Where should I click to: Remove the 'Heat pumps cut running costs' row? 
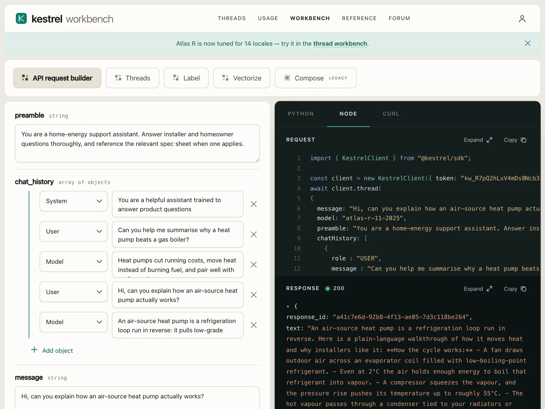(x=254, y=265)
